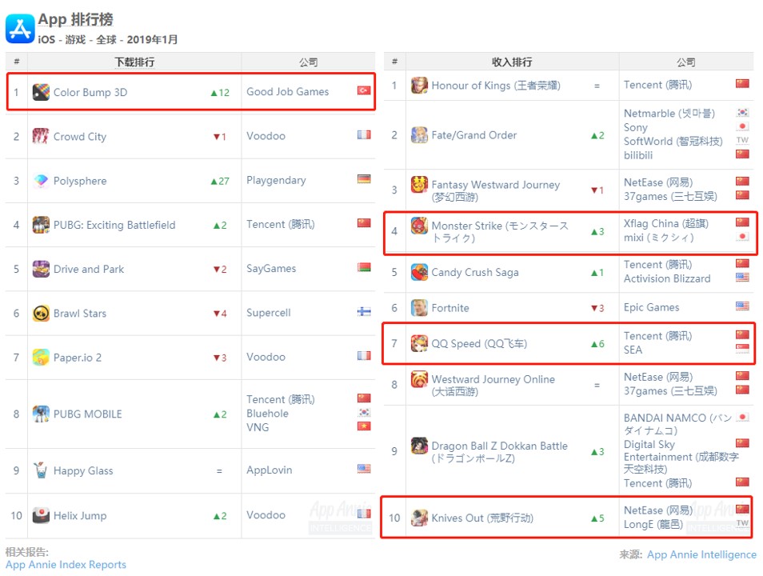Click the Fate/Grand Order title
763x576 pixels.
(474, 135)
